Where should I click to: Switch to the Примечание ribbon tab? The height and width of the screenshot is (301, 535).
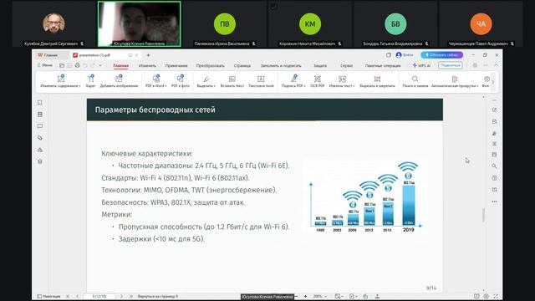[x=176, y=65]
